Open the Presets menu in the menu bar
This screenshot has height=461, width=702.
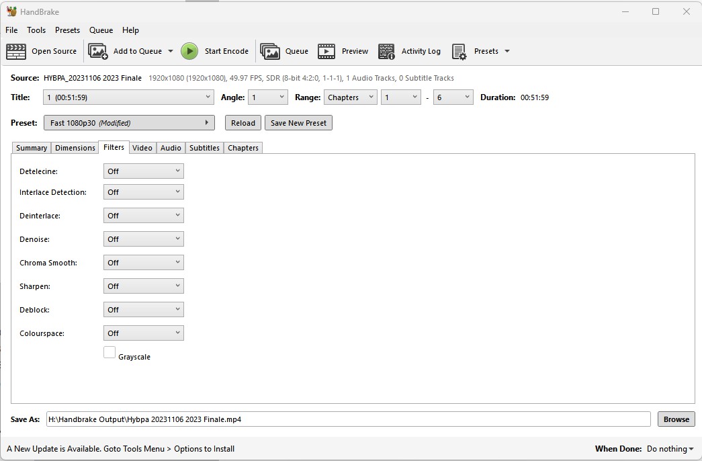pyautogui.click(x=68, y=30)
